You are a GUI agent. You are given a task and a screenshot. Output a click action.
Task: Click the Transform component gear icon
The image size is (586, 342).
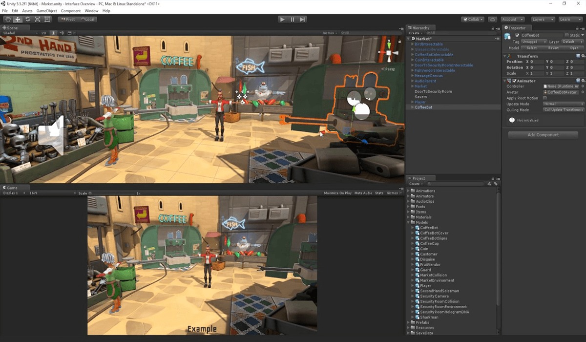click(583, 56)
